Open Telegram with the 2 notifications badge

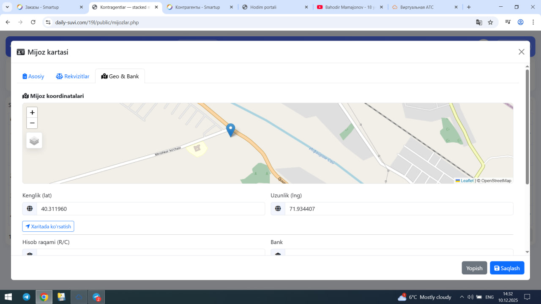click(x=96, y=297)
